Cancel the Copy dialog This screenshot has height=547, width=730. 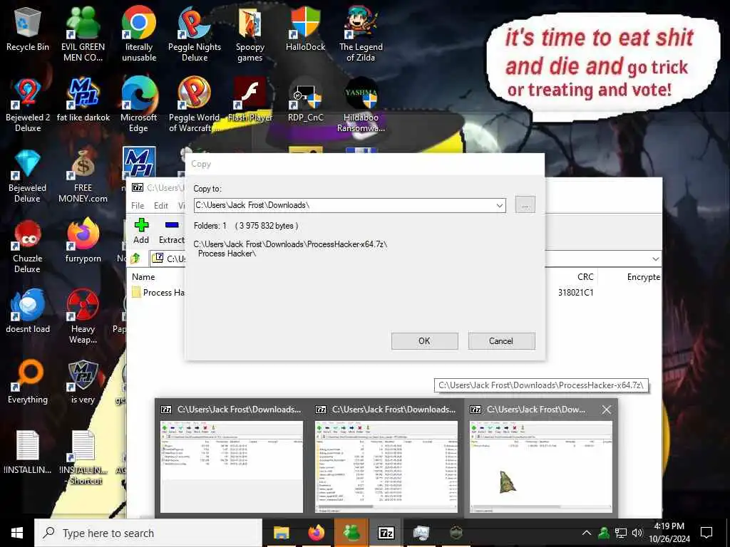coord(501,341)
